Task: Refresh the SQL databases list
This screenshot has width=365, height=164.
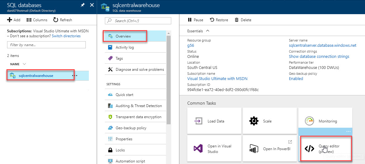Action: point(63,20)
